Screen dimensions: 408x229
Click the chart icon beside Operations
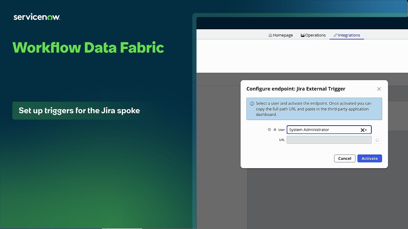click(x=302, y=35)
